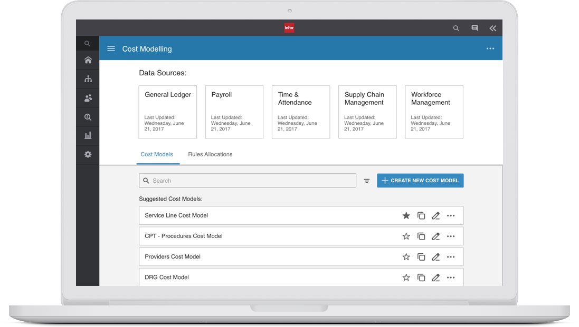The height and width of the screenshot is (327, 579).
Task: Open the top bar search icon
Action: coord(456,28)
